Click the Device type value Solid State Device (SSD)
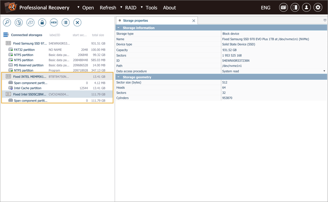This screenshot has height=202, width=328. coord(239,44)
